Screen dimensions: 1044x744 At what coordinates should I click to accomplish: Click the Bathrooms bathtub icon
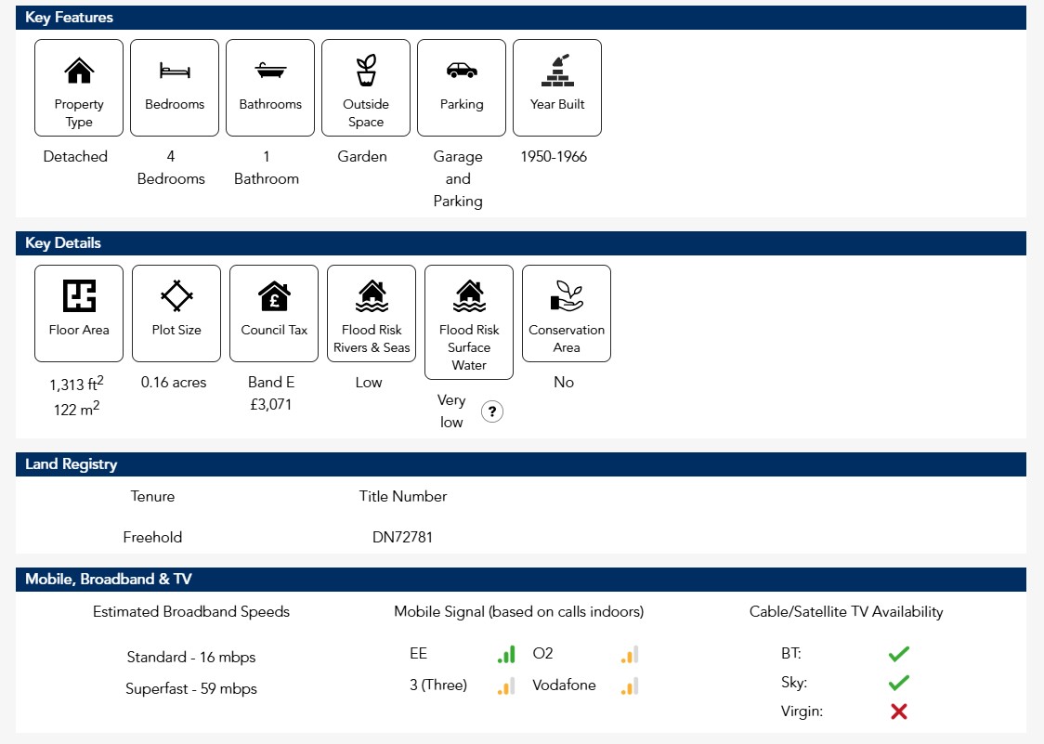point(270,71)
